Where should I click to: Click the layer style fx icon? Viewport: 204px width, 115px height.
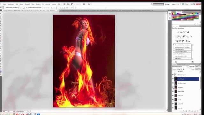pyautogui.click(x=184, y=111)
